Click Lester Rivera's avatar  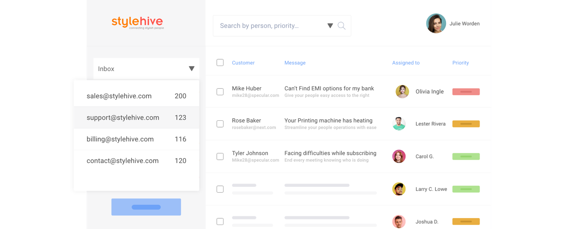(399, 124)
